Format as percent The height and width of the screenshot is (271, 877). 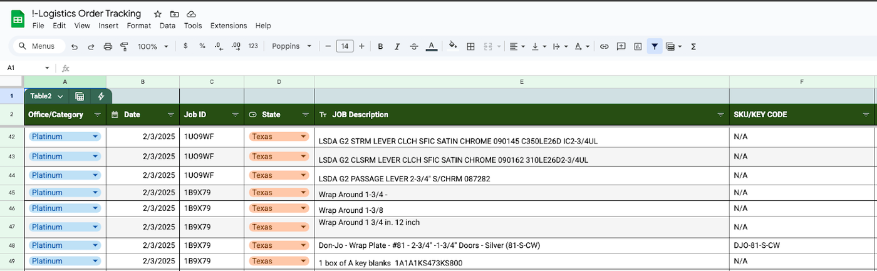pyautogui.click(x=202, y=46)
